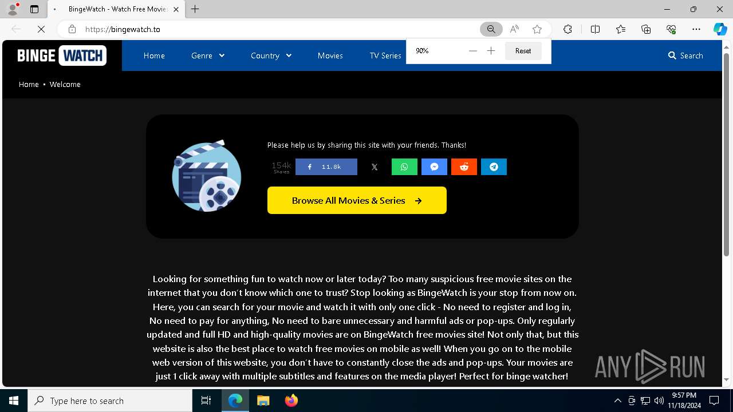Open File Explorer from the taskbar
733x412 pixels.
263,401
